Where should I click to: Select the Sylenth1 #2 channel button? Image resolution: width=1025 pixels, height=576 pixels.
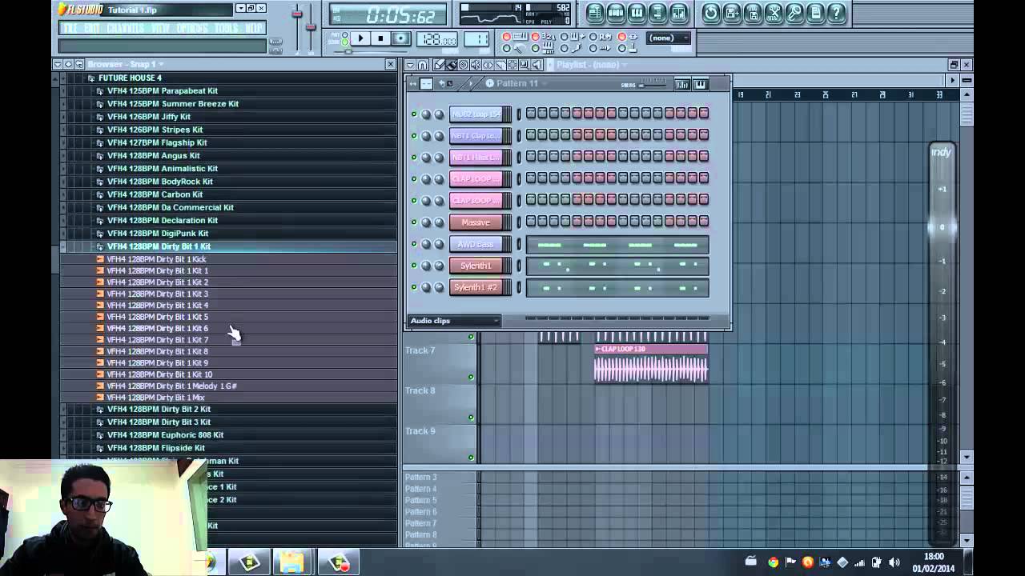tap(476, 287)
